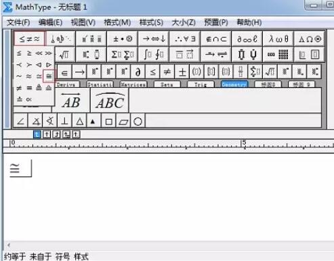Screen dimensions: 334x261
Task: Open fraction and radical templates palette
Action: coord(65,54)
